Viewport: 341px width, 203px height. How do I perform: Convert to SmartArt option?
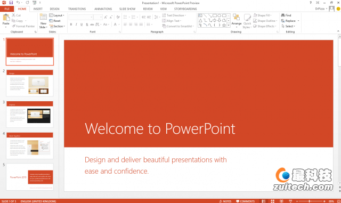[178, 26]
